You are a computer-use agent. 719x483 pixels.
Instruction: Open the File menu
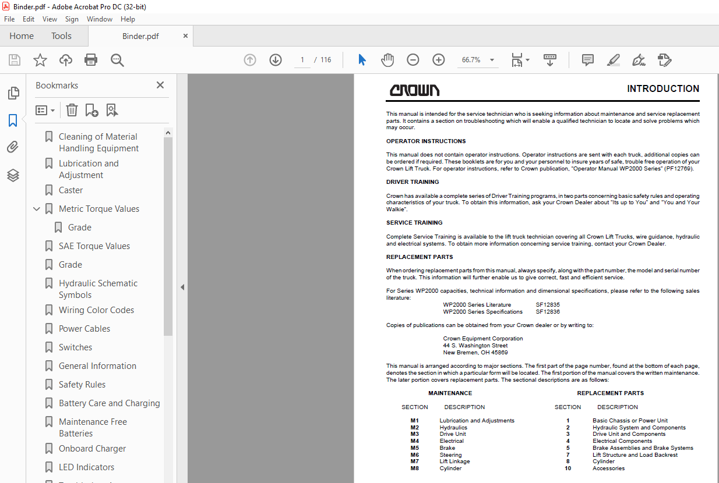tap(9, 19)
